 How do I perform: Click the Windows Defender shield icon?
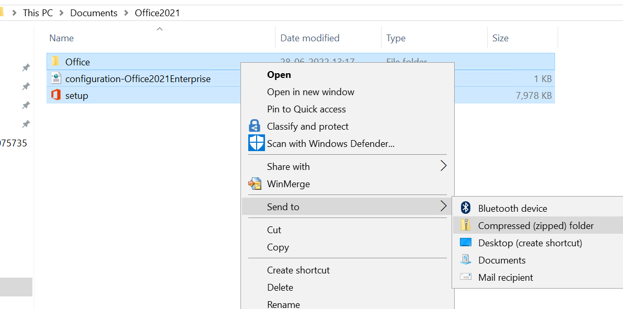pyautogui.click(x=256, y=143)
